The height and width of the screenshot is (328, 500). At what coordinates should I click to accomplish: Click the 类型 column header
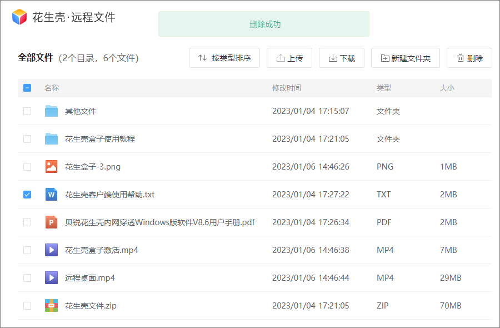[383, 88]
